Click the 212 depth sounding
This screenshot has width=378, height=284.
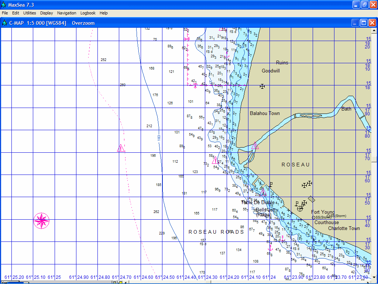149,126
